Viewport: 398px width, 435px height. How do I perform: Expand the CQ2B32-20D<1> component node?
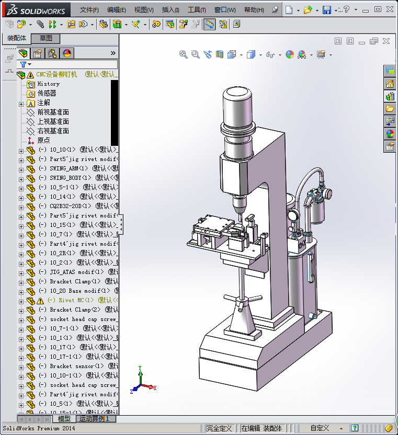(x=21, y=208)
